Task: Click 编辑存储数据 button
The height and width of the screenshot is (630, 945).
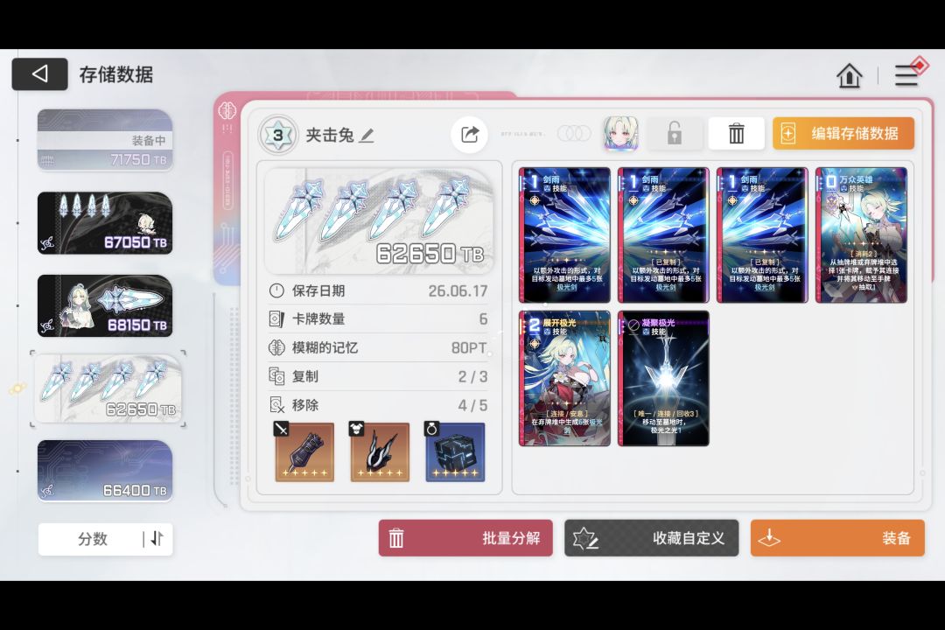Action: (x=843, y=133)
